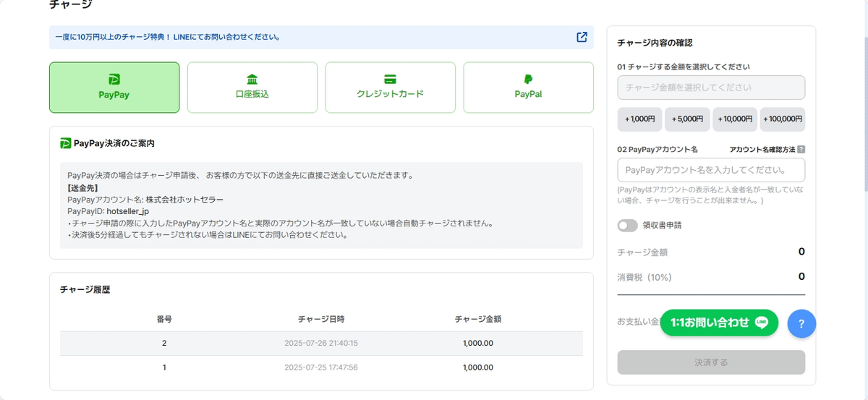Open the 1:1お問い合わせ LINE chat button

(719, 323)
